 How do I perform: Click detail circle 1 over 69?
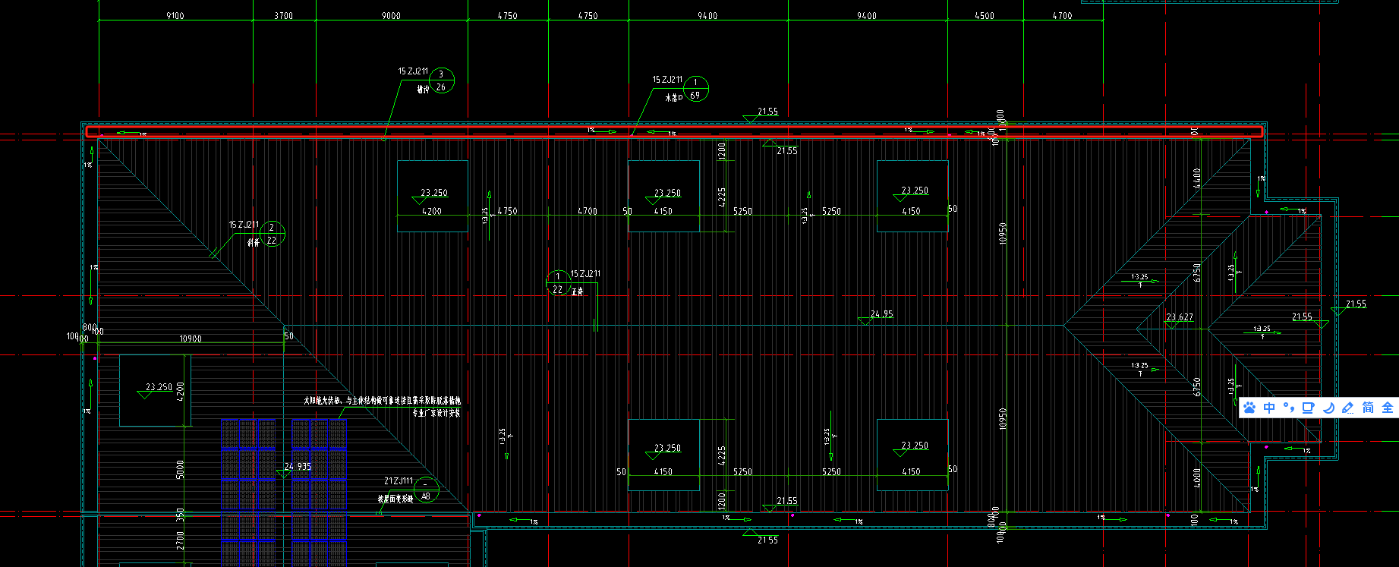tap(695, 89)
